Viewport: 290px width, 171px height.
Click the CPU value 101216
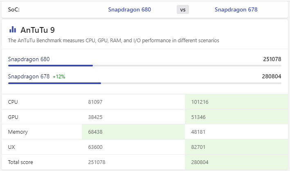point(200,102)
